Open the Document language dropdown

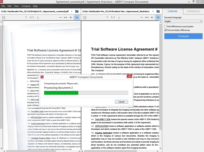183,21
